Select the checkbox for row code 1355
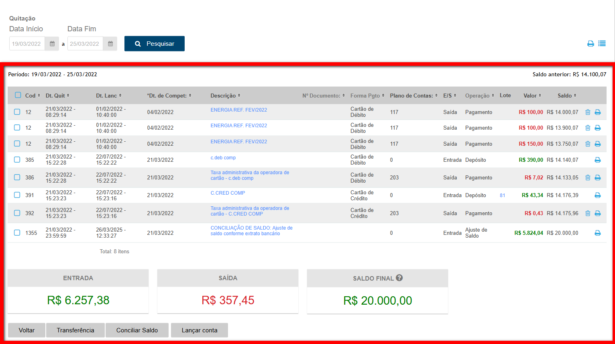The height and width of the screenshot is (344, 615). pyautogui.click(x=17, y=232)
